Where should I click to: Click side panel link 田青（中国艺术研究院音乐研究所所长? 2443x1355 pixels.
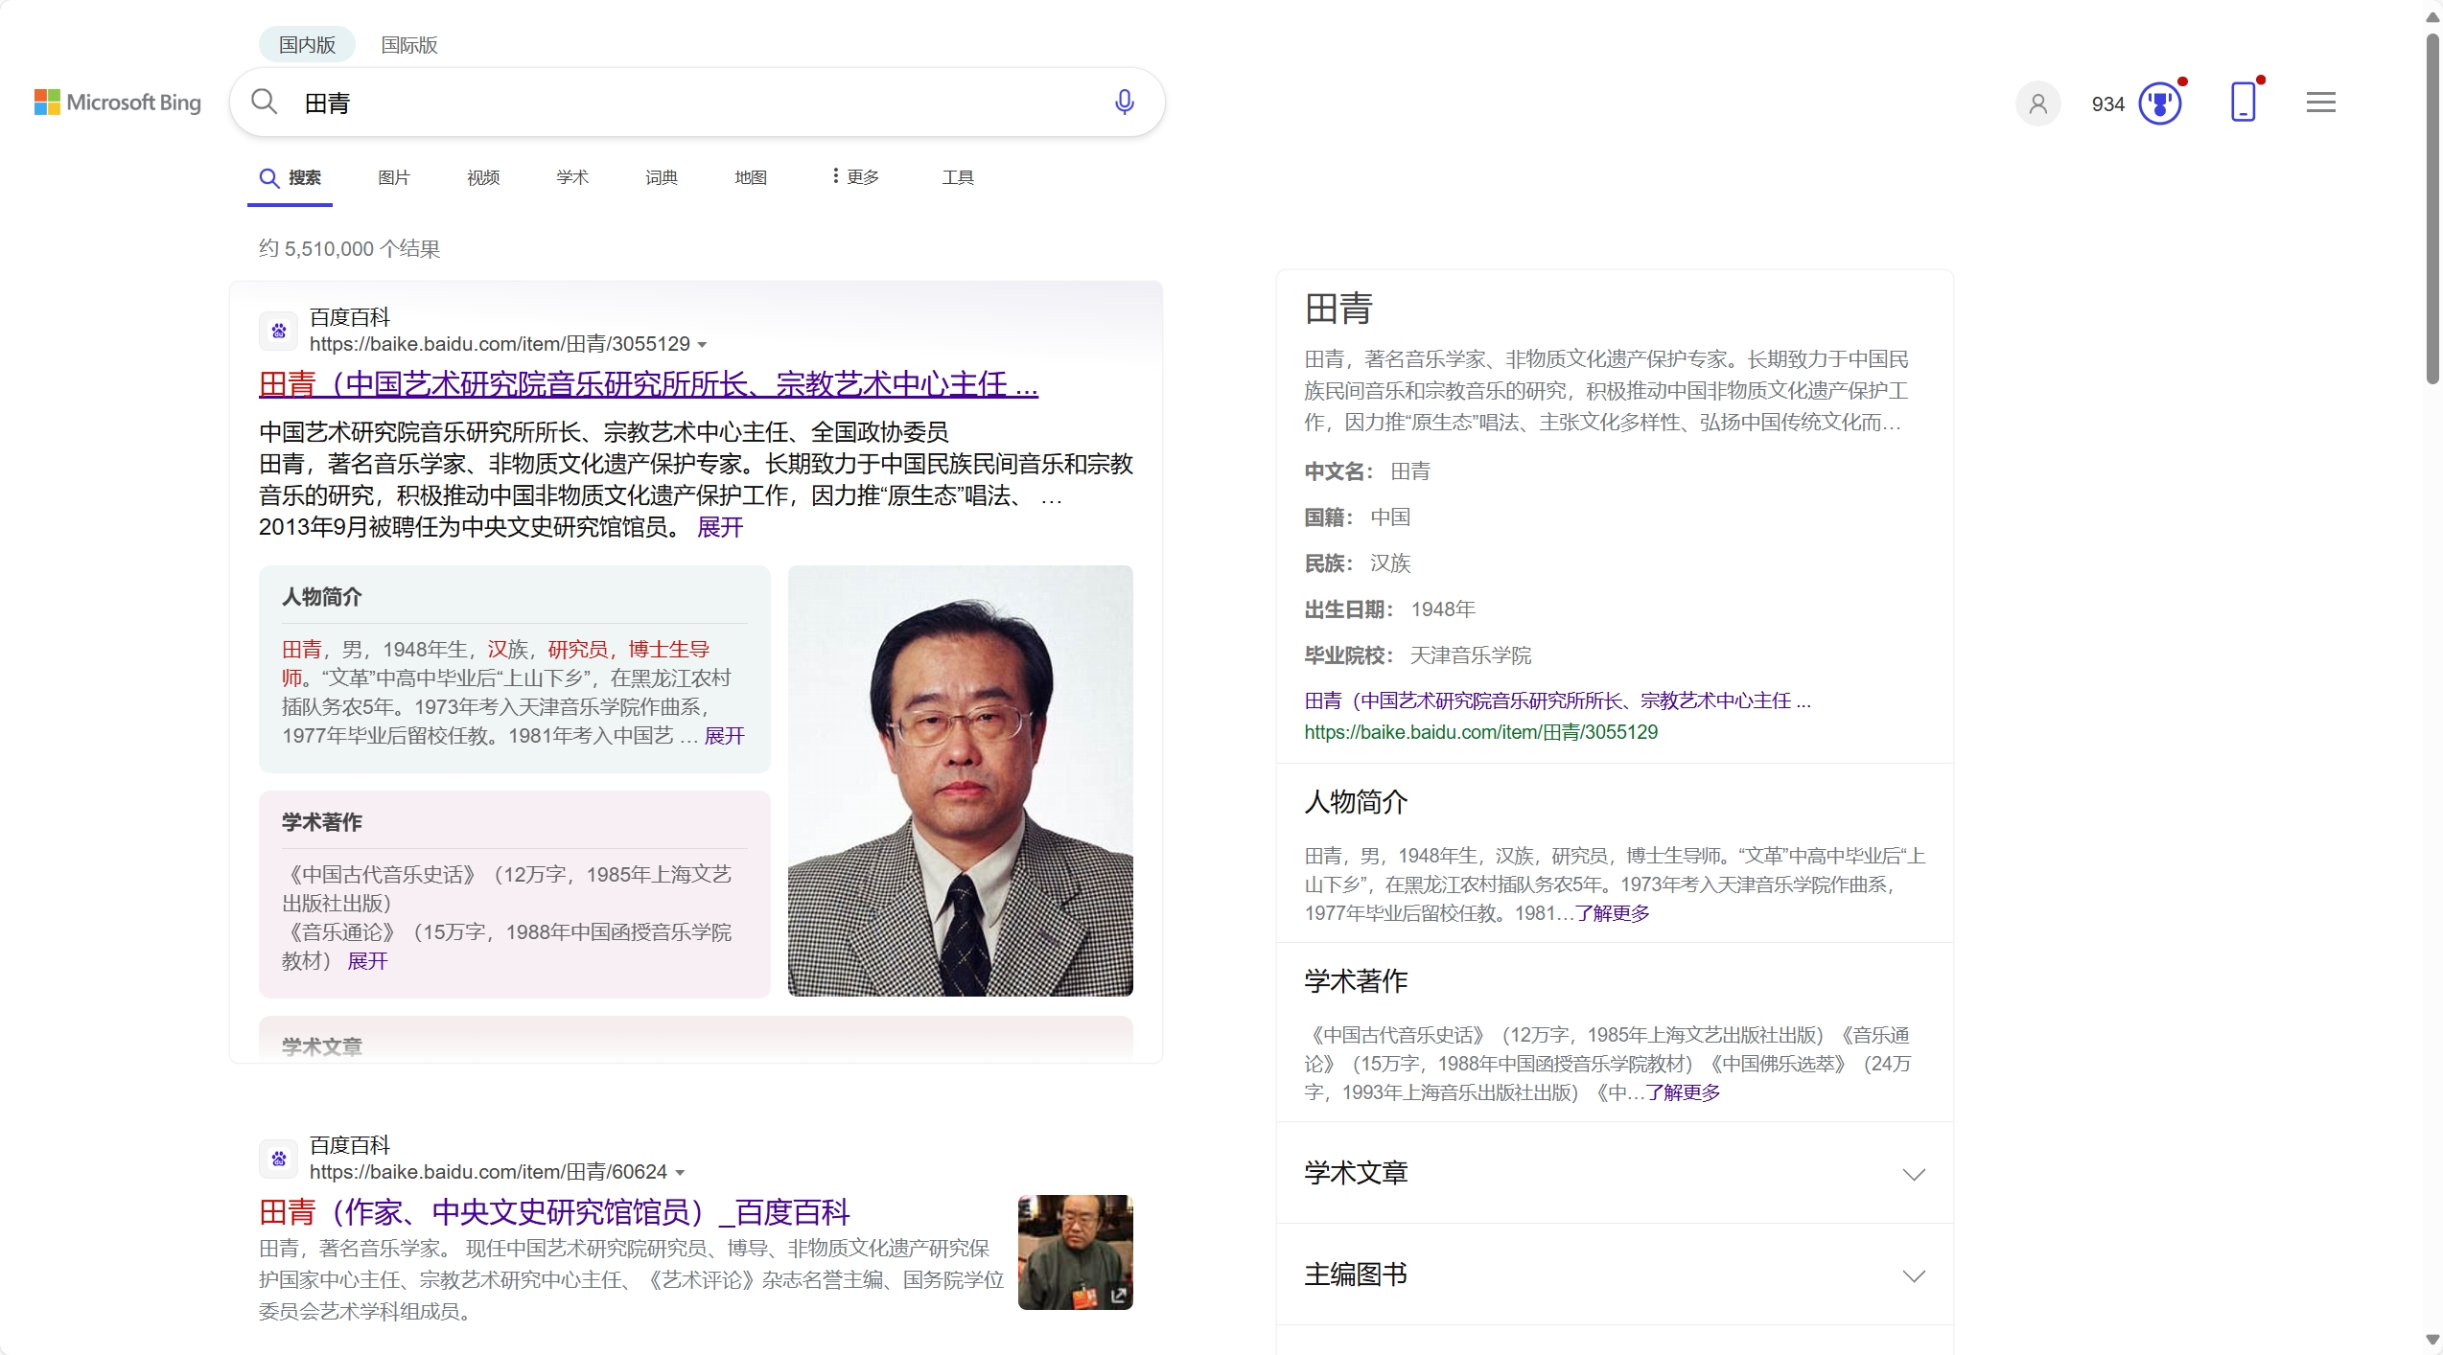click(1557, 700)
